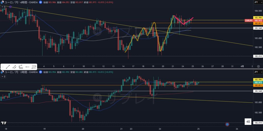
Task: Collapse the upper chart's 3 indicators legend
Action: [3, 7]
